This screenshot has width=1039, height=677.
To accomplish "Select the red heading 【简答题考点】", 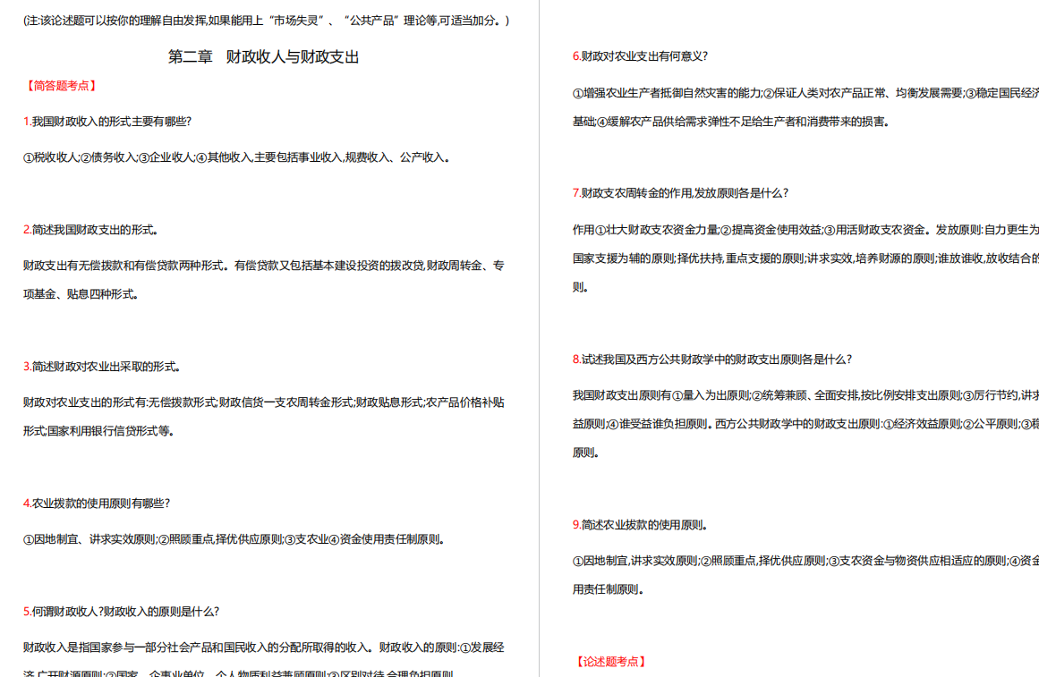I will point(61,86).
